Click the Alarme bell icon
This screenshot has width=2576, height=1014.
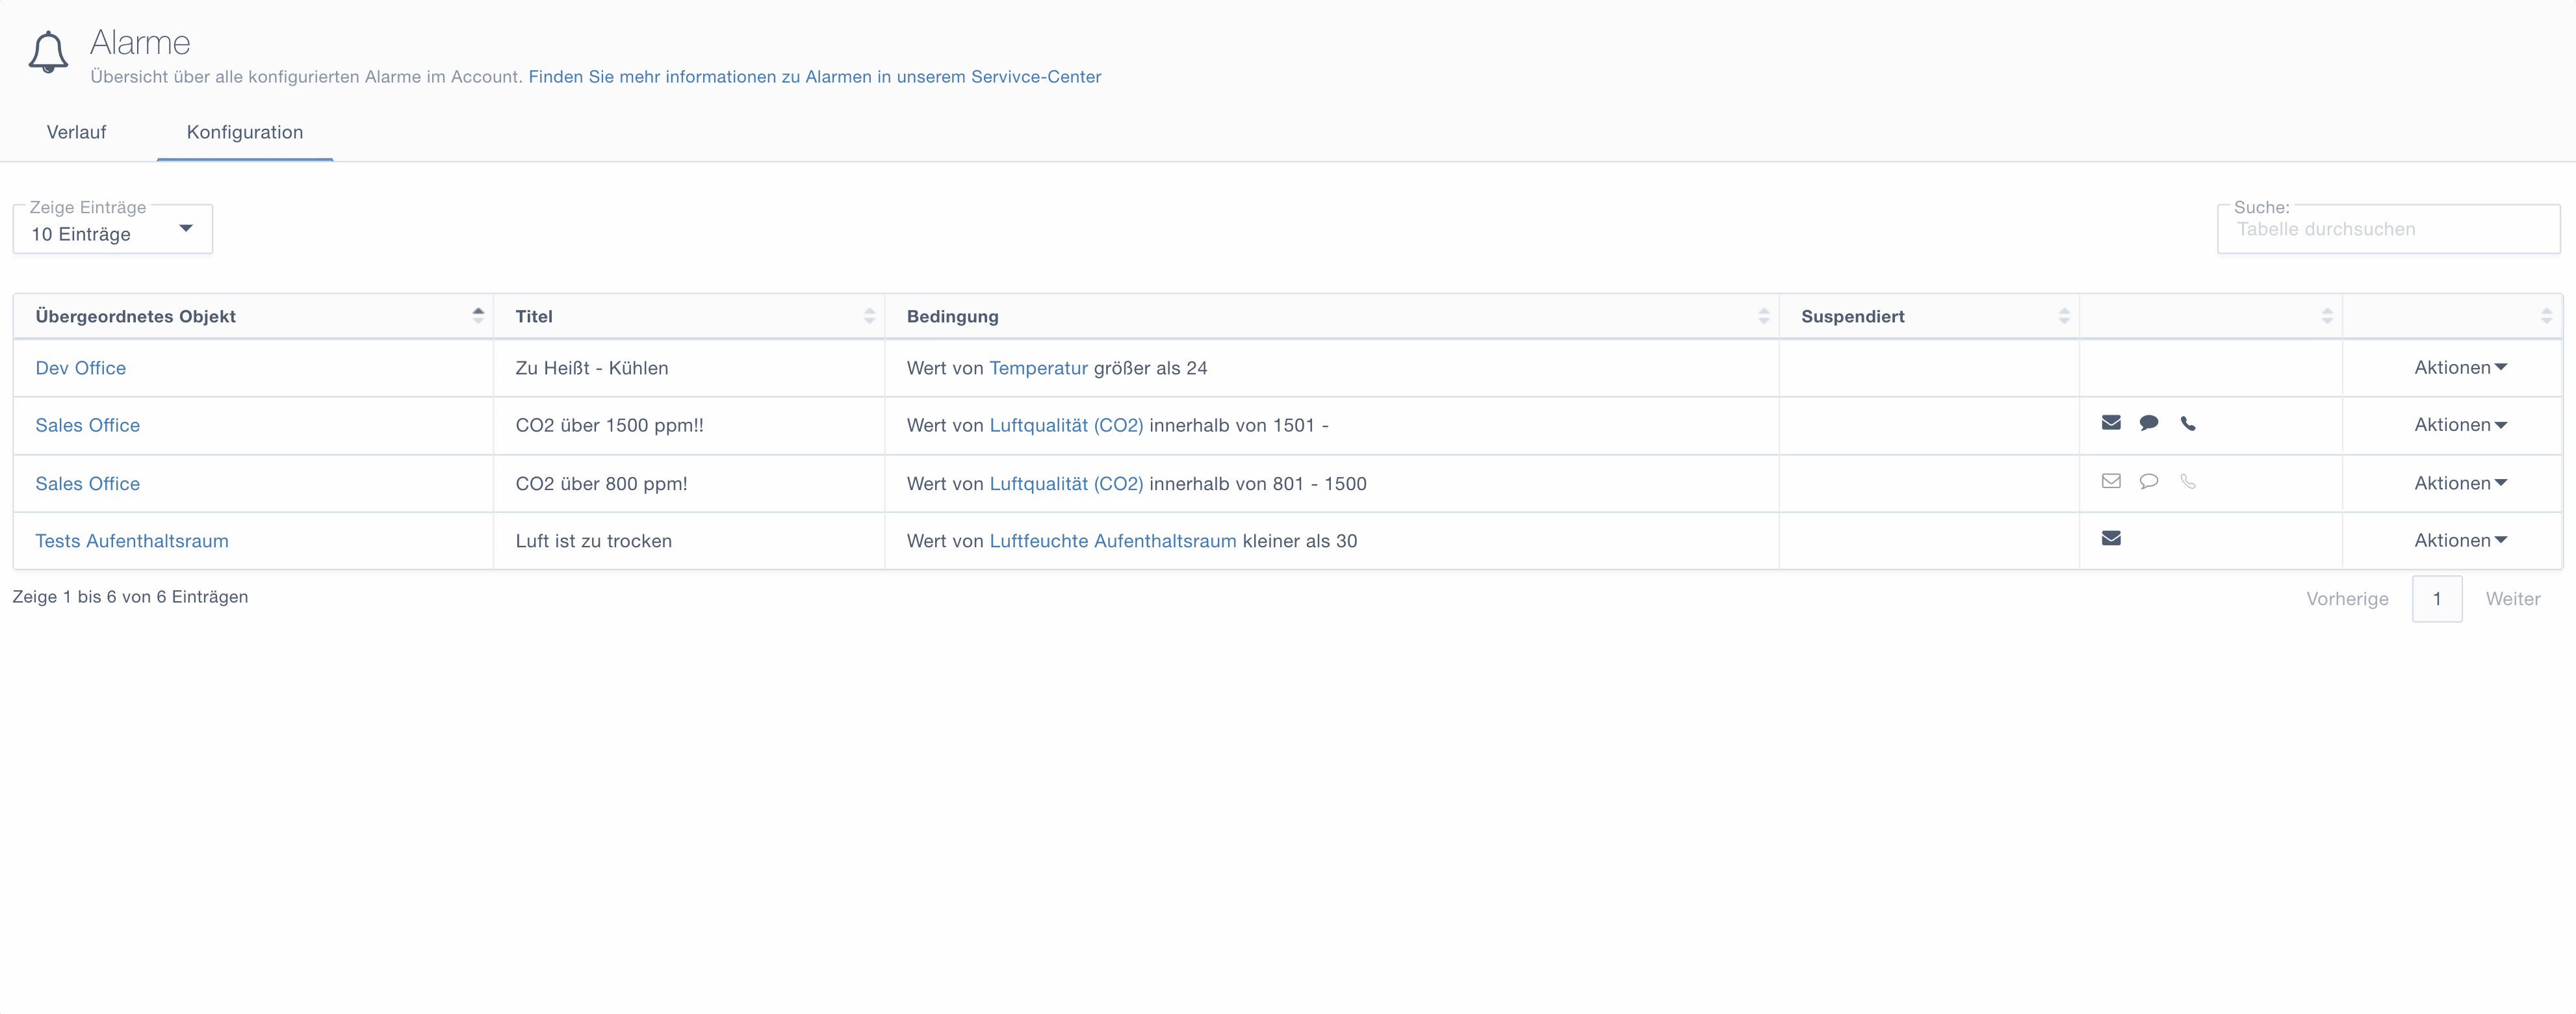pyautogui.click(x=48, y=52)
